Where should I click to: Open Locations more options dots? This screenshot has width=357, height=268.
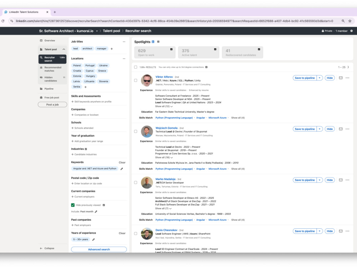coord(124,59)
